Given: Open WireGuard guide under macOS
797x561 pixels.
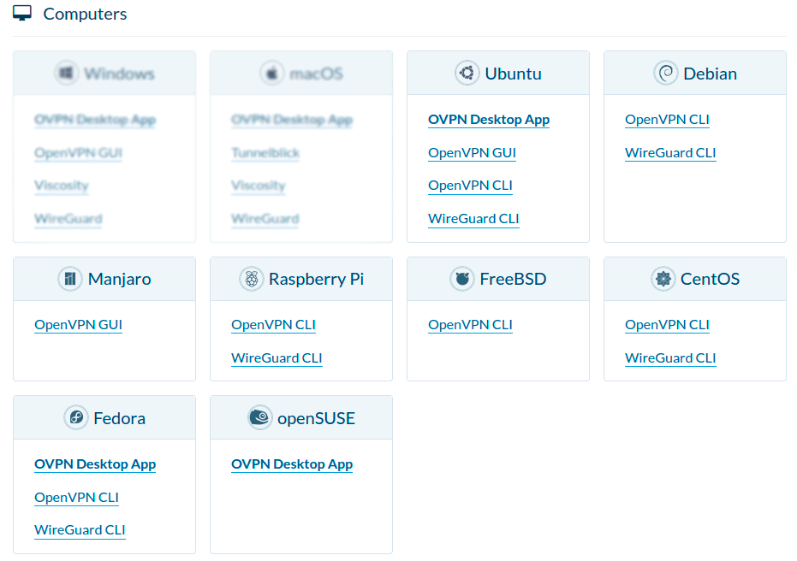Looking at the screenshot, I should (265, 219).
